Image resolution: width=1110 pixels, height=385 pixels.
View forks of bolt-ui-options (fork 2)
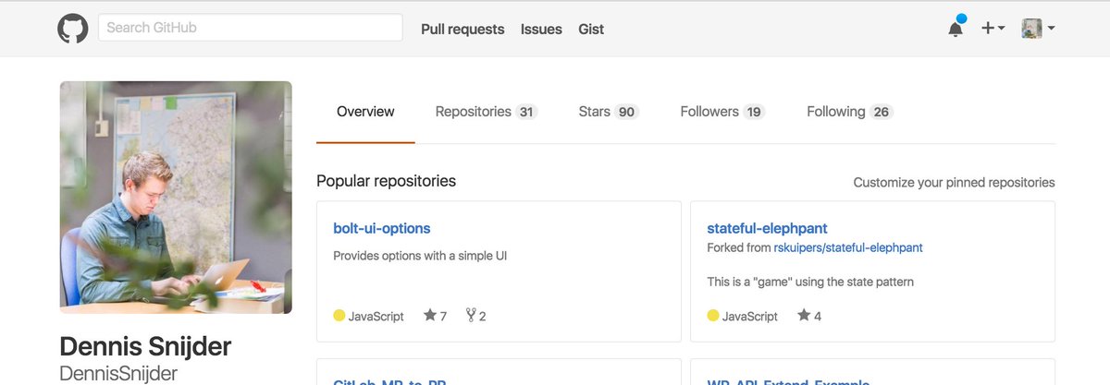click(475, 316)
